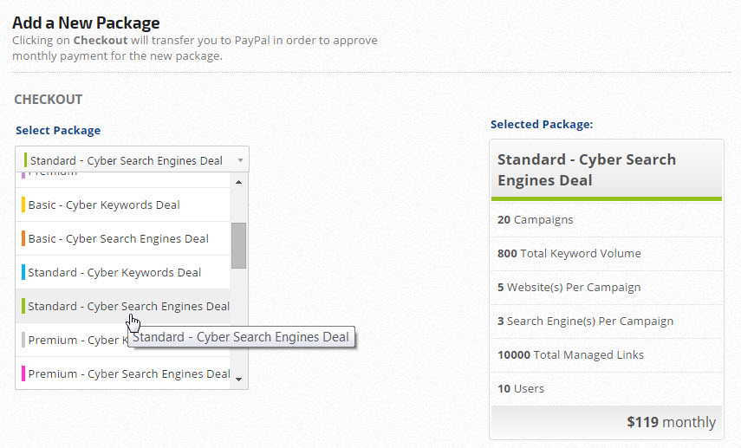Viewport: 741px width, 448px height.
Task: Click orange marker beside Basic Search Engines
Action: 23,239
